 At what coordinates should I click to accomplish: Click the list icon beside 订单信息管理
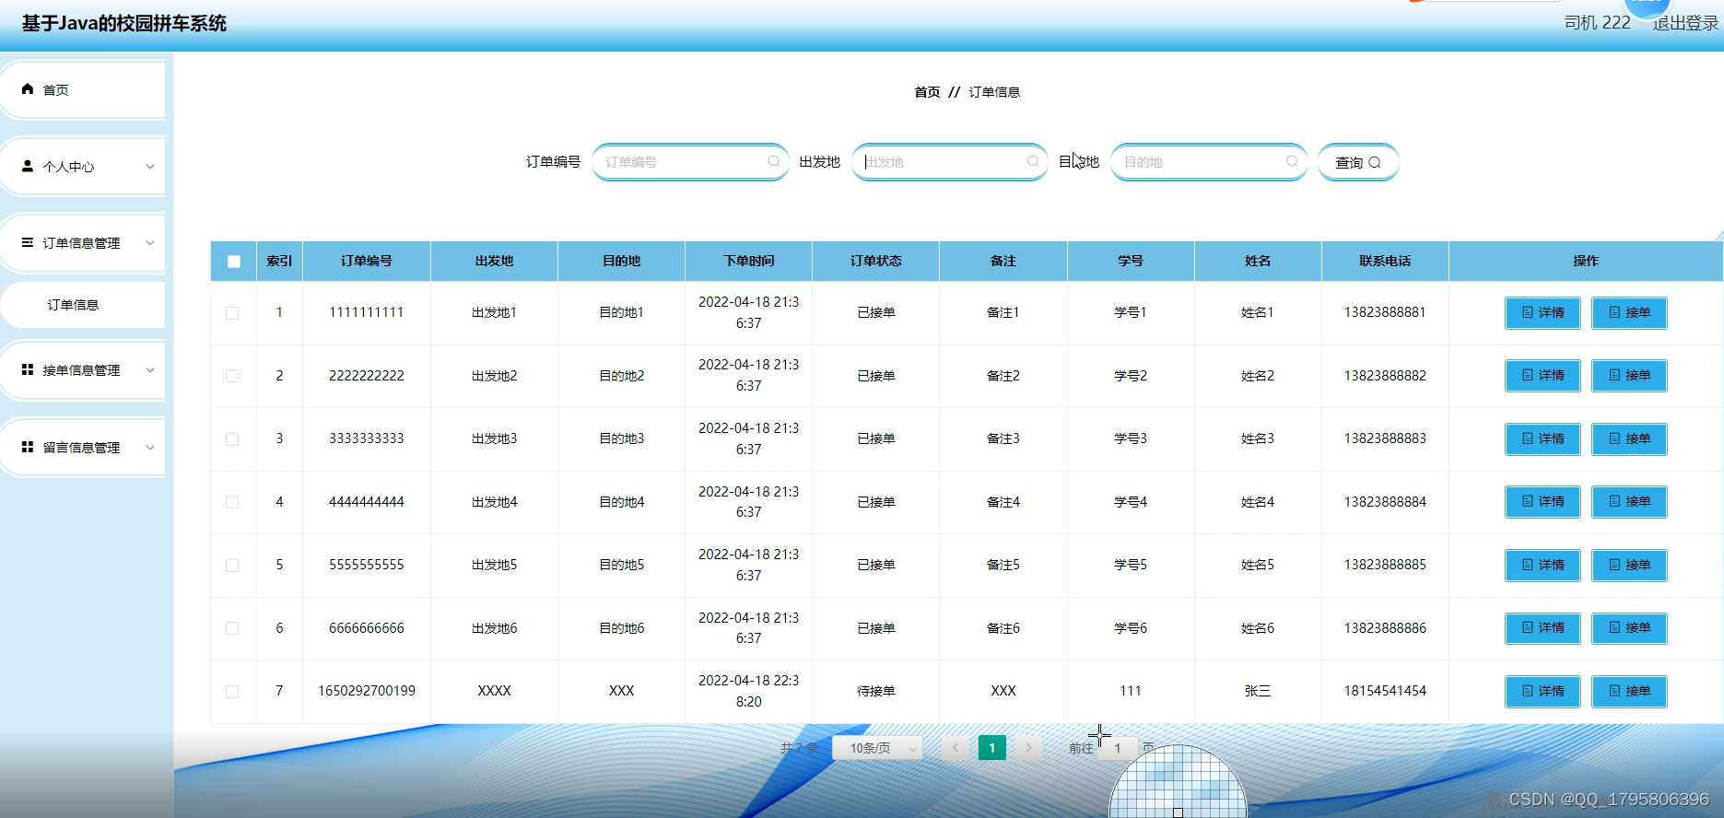28,243
